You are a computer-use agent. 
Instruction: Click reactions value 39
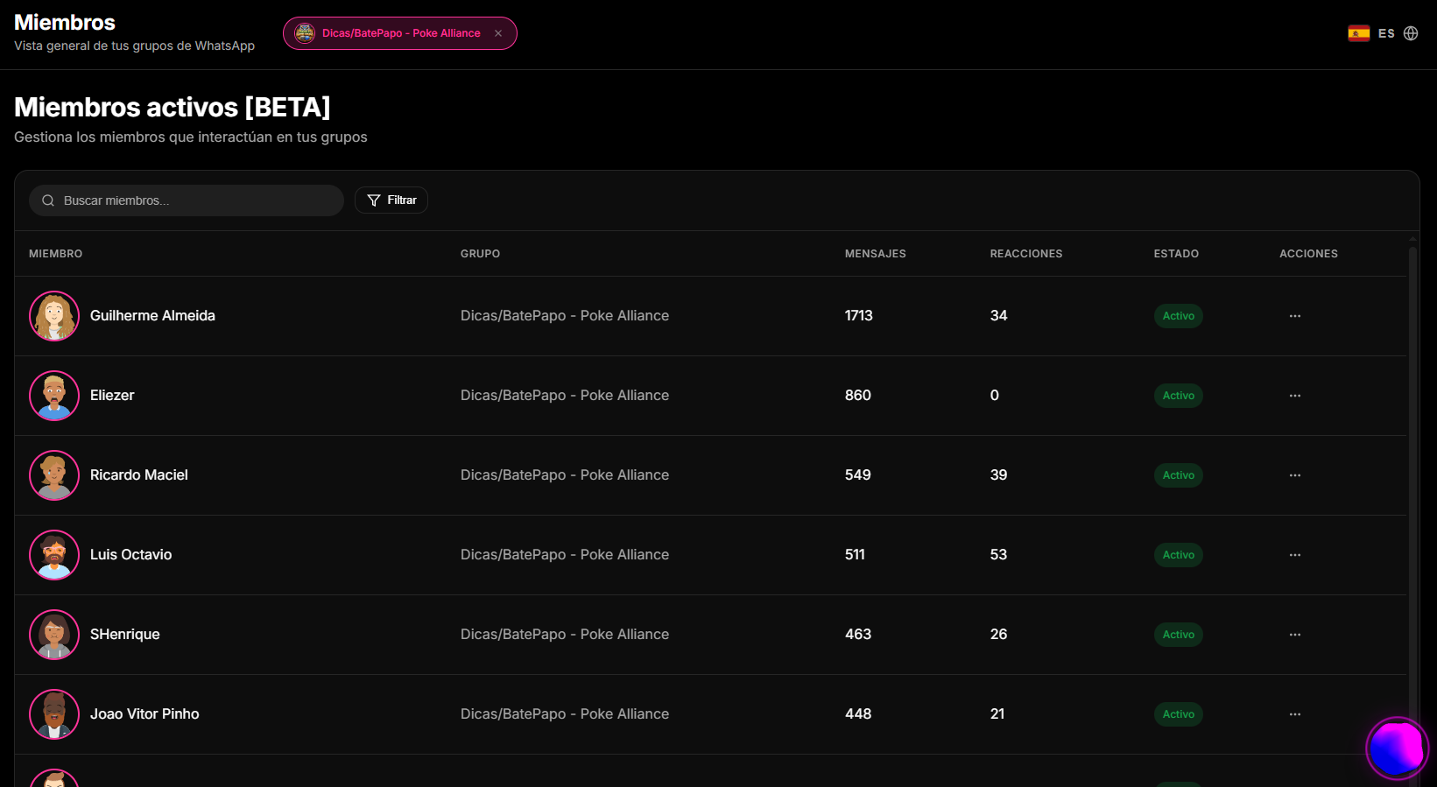coord(999,475)
